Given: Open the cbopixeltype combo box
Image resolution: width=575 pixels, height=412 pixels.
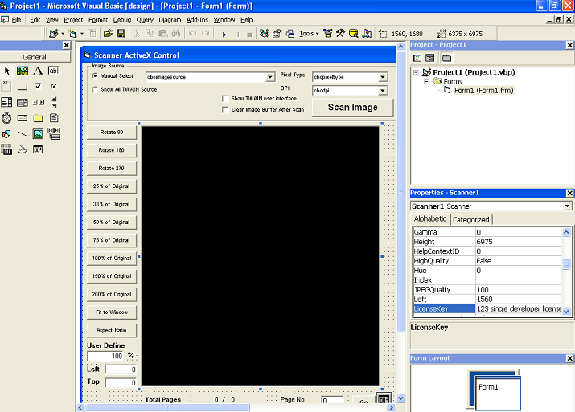Looking at the screenshot, I should [x=383, y=77].
